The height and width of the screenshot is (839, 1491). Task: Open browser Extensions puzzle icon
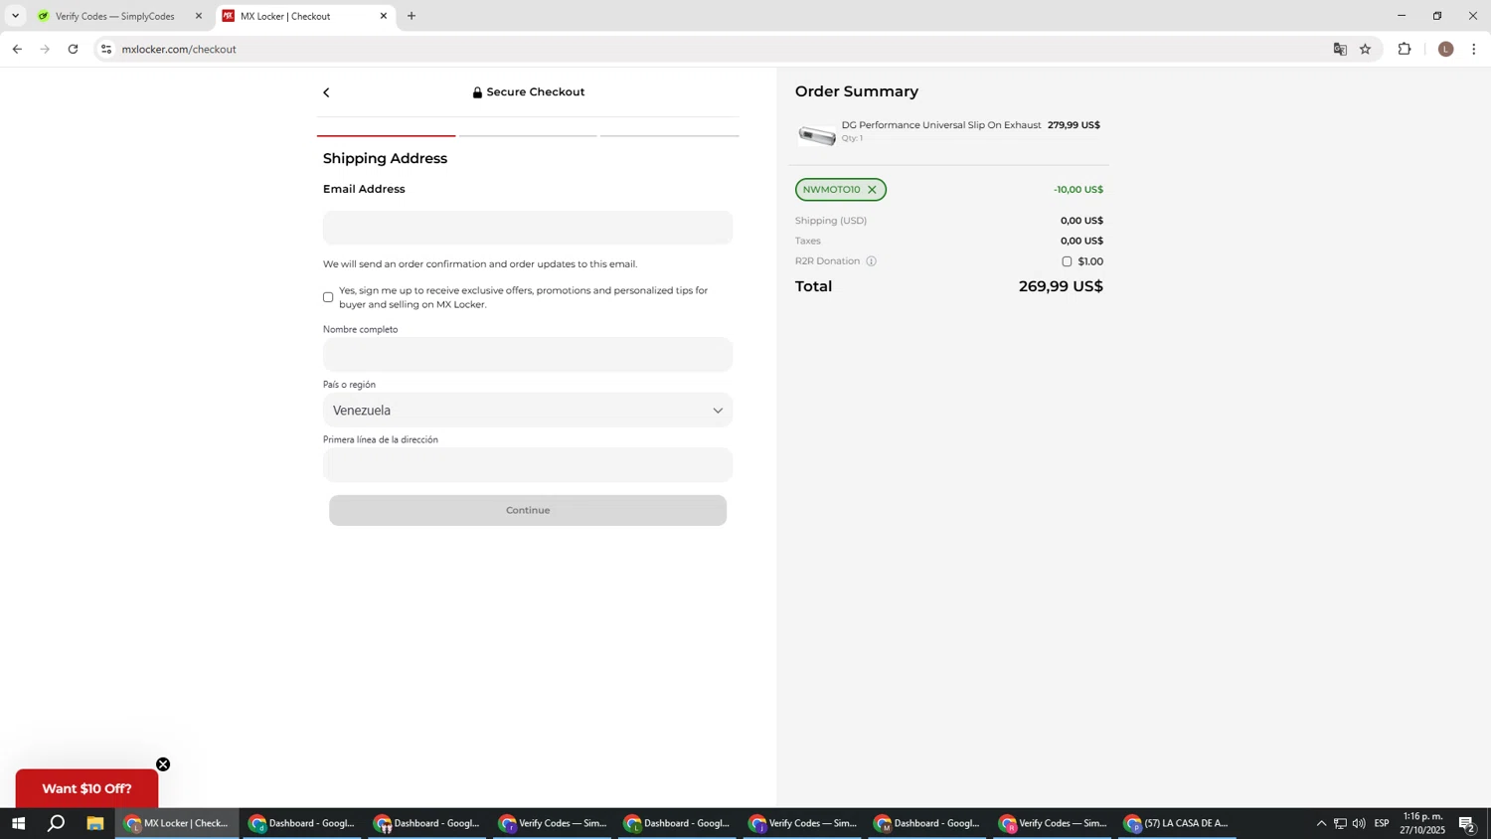point(1405,49)
